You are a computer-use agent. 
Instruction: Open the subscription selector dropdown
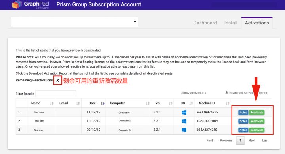74,22
